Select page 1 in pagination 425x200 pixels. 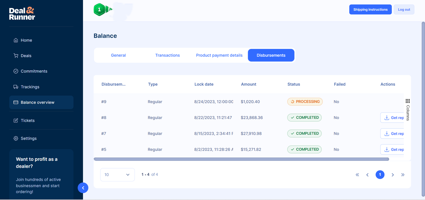[x=380, y=174]
